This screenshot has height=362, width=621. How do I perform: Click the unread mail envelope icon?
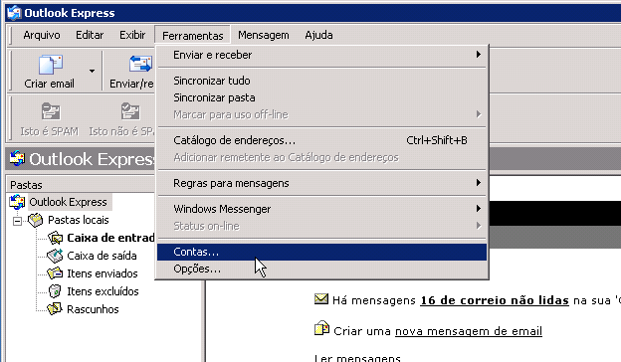(x=321, y=299)
